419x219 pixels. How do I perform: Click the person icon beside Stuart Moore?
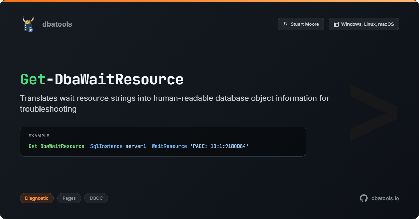[285, 24]
